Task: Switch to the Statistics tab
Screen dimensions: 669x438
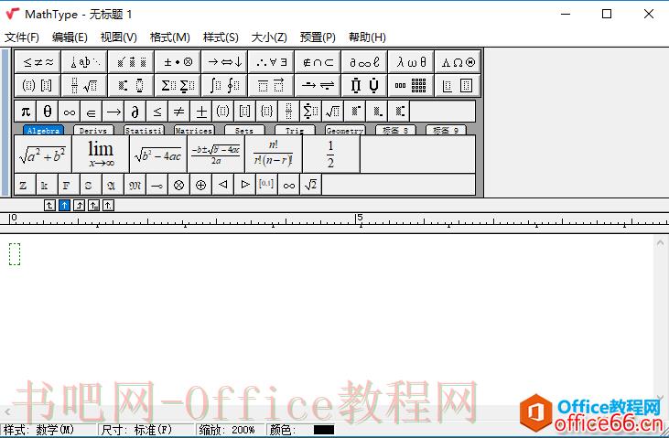Action: (x=144, y=130)
